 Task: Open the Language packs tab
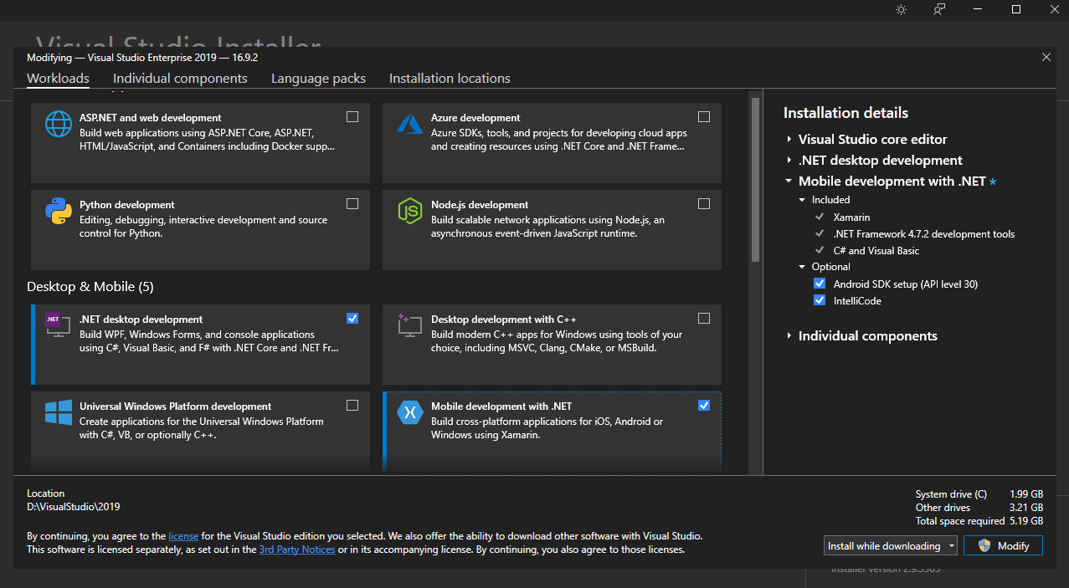[x=318, y=78]
